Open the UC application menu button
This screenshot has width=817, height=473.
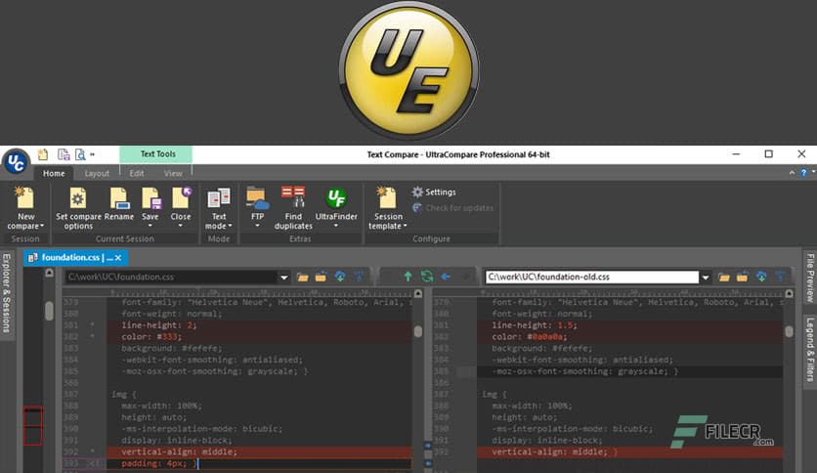coord(16,162)
